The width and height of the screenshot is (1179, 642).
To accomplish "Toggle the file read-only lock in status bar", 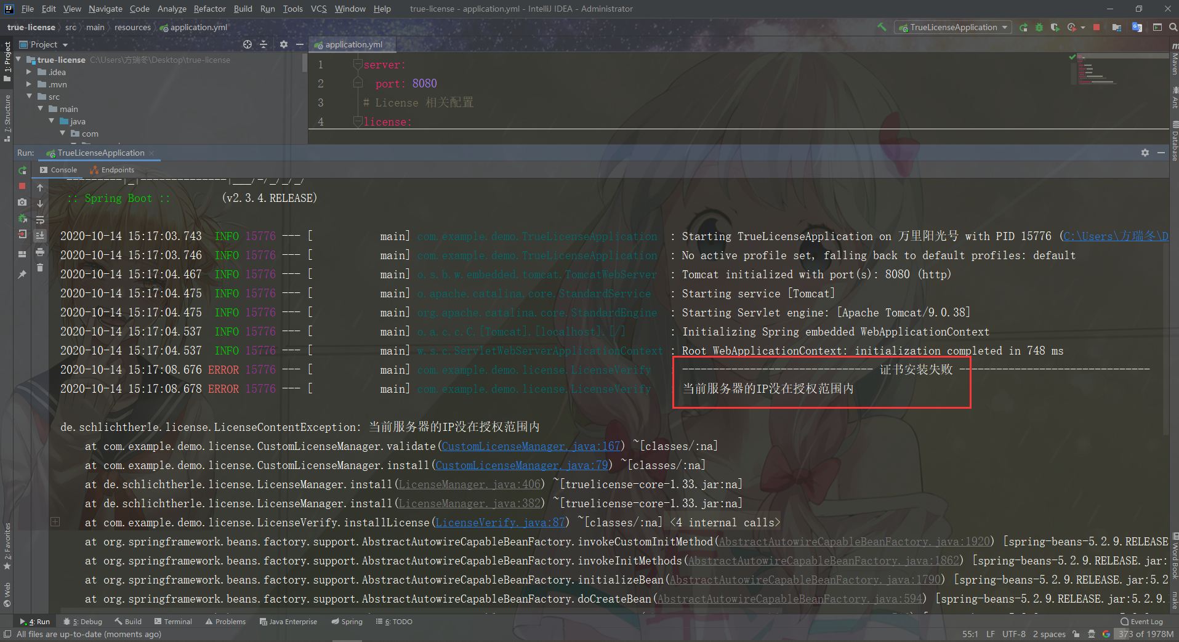I will pos(1076,634).
